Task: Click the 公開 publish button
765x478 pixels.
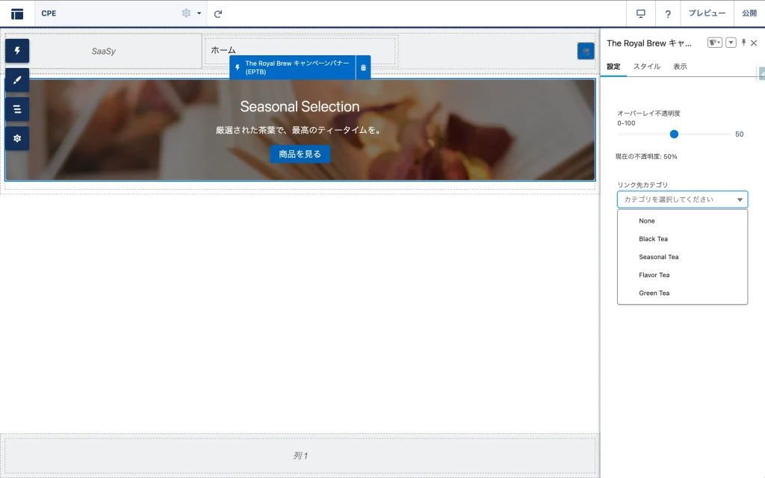Action: coord(749,13)
